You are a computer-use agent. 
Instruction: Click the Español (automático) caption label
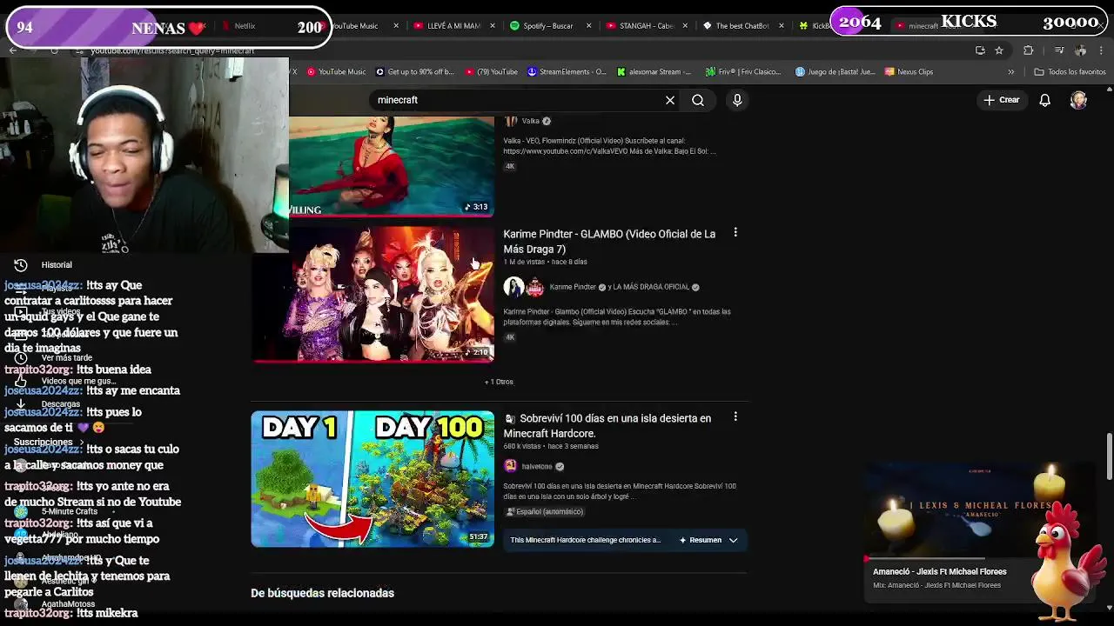click(546, 512)
